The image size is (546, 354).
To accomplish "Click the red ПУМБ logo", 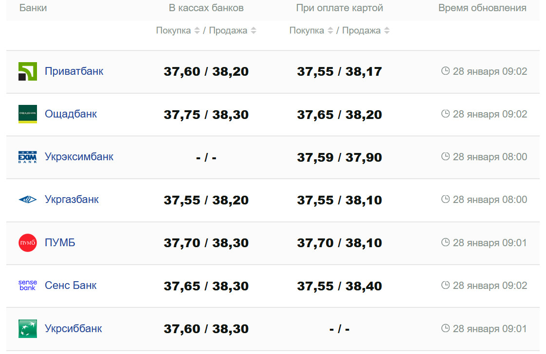I will [x=28, y=243].
